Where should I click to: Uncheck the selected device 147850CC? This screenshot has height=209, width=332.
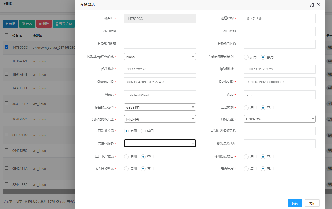(x=6, y=47)
